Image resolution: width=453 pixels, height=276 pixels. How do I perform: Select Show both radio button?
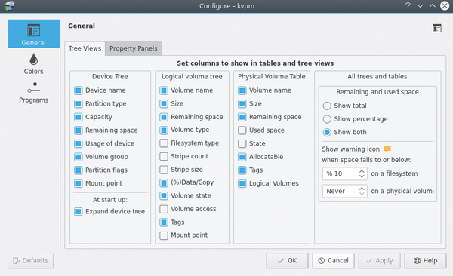click(327, 132)
